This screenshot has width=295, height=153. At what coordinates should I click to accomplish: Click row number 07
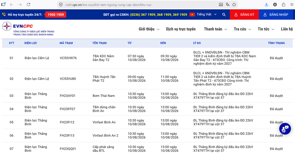click(x=12, y=149)
